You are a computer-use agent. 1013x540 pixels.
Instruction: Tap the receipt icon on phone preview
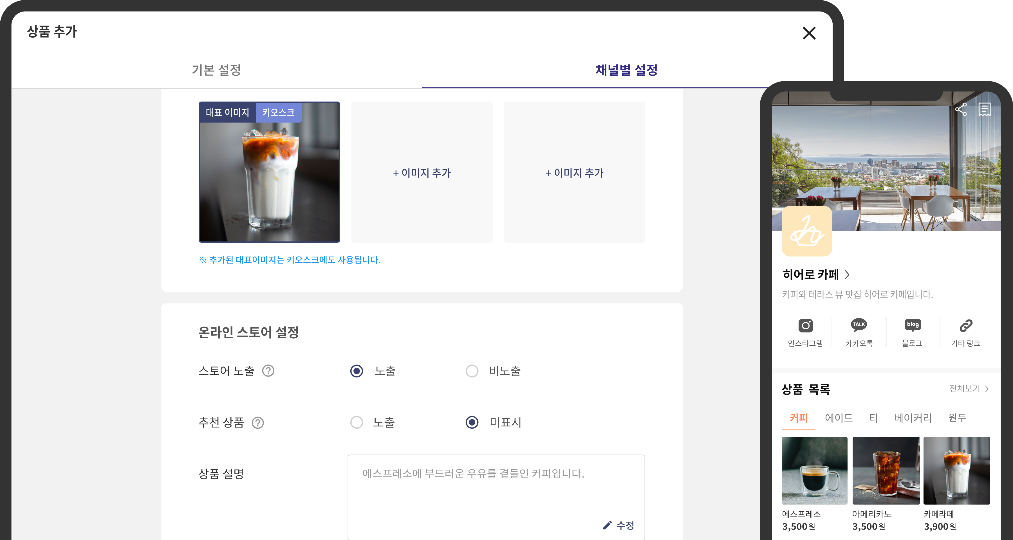tap(984, 109)
